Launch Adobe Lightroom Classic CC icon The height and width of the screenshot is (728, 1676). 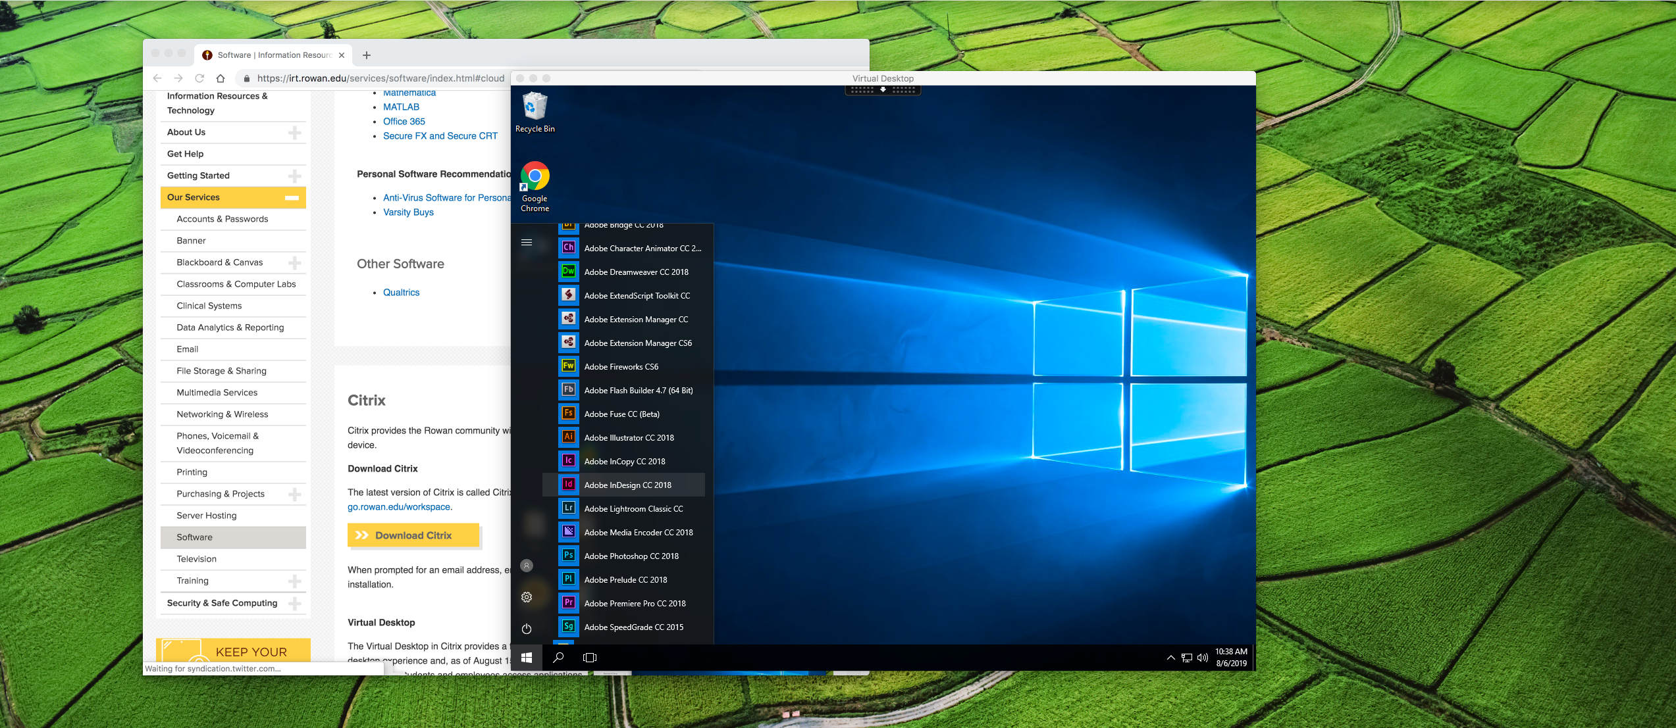(568, 508)
